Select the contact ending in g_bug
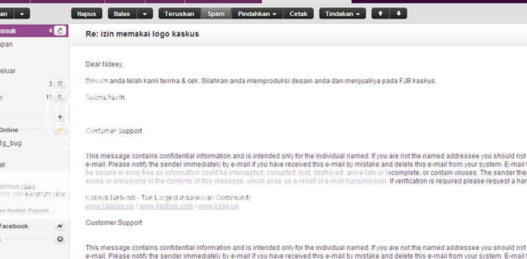The image size is (527, 259). click(11, 143)
